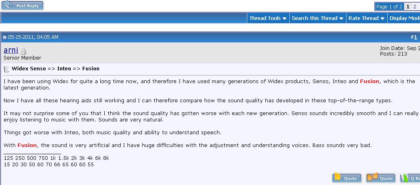Click the document icon beside the post title
420x185 pixels.
tap(6, 69)
